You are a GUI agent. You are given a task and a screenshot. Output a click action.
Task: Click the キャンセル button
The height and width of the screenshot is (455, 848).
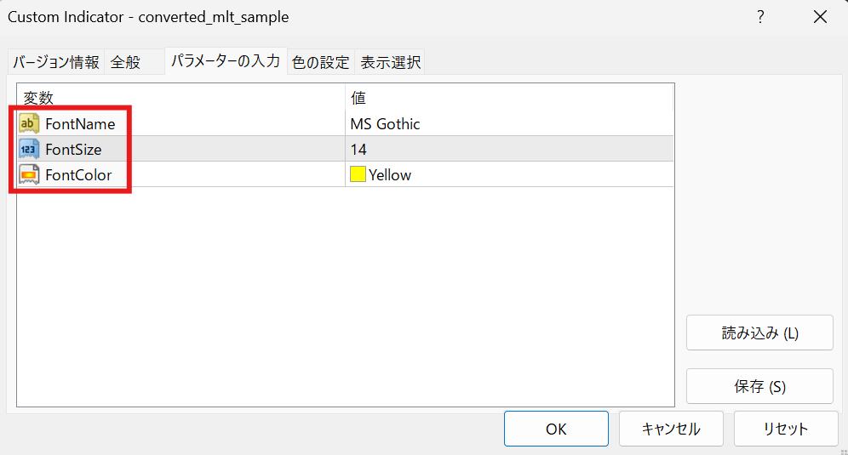[x=671, y=429]
